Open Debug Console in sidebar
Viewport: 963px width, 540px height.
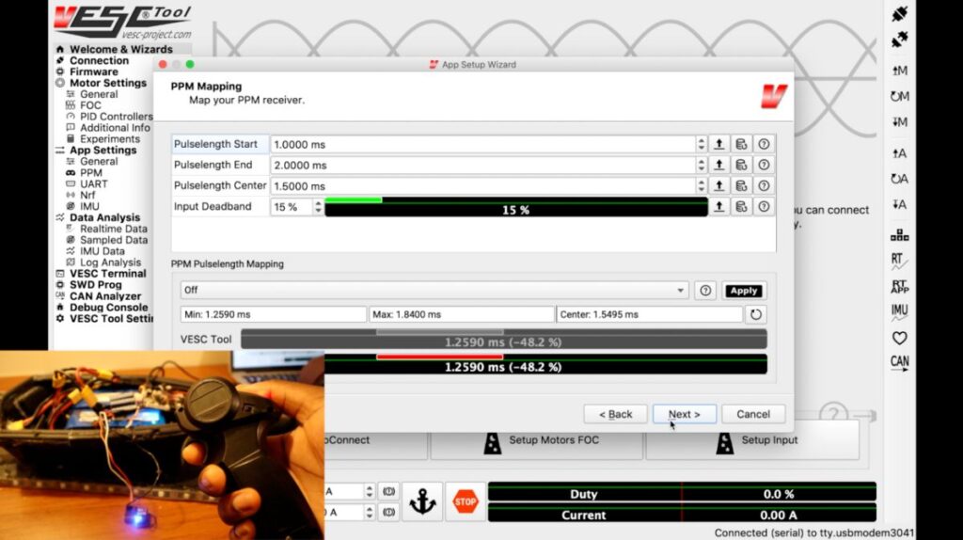tap(108, 308)
